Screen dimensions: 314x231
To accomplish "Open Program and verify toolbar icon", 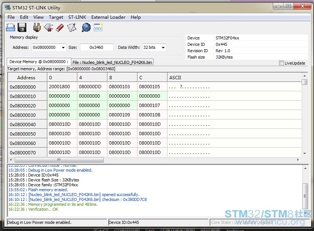I will [72, 27].
